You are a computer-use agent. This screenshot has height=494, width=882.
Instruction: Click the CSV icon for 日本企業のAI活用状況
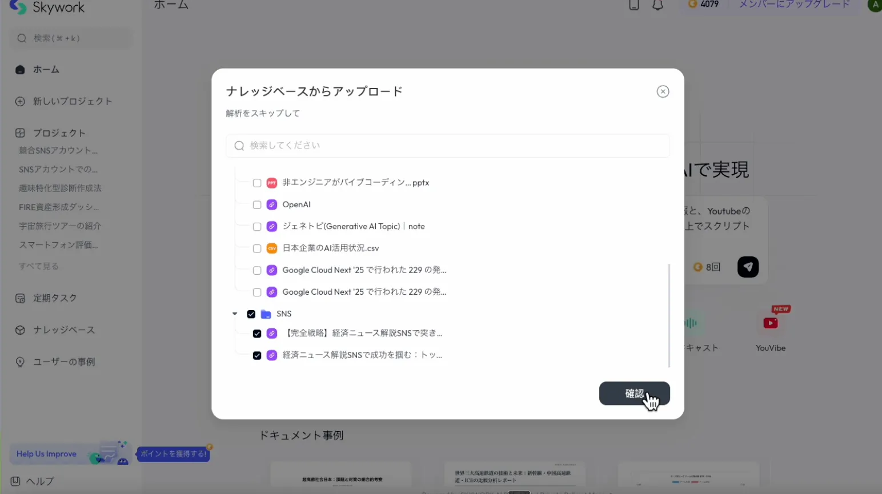click(x=272, y=248)
